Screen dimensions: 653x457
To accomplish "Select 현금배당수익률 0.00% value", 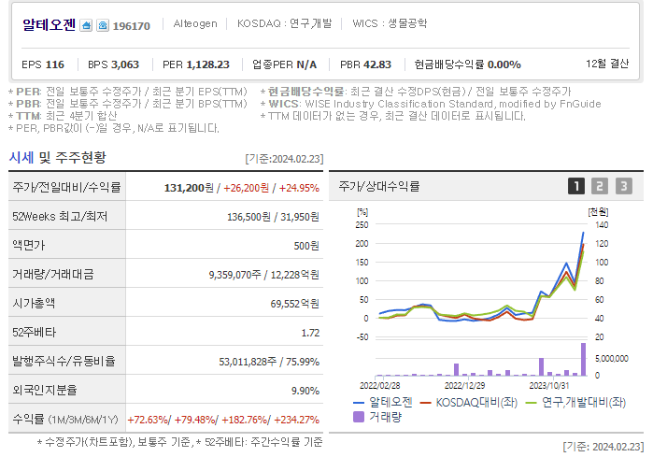I will 467,64.
